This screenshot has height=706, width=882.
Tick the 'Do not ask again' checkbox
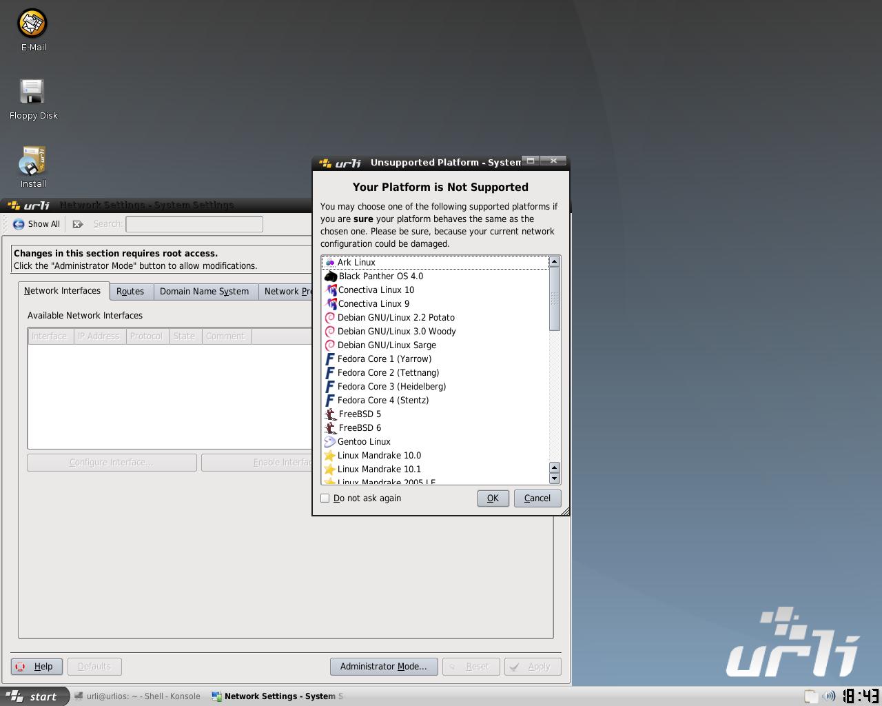click(325, 498)
